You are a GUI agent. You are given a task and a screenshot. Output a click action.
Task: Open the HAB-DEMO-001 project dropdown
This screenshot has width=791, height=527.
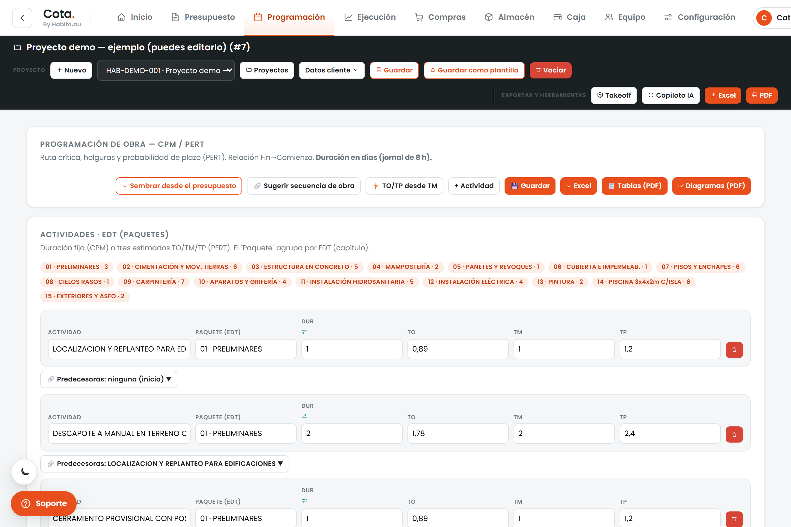(x=166, y=70)
